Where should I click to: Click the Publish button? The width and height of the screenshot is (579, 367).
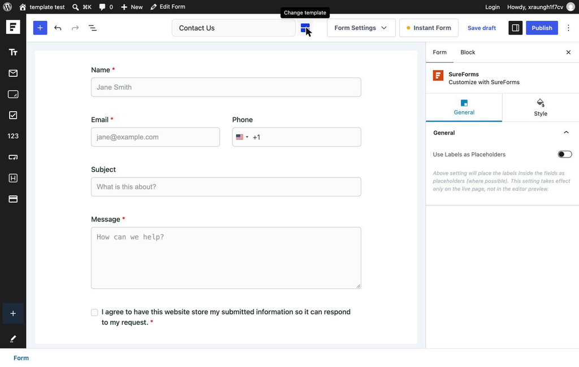pyautogui.click(x=542, y=28)
